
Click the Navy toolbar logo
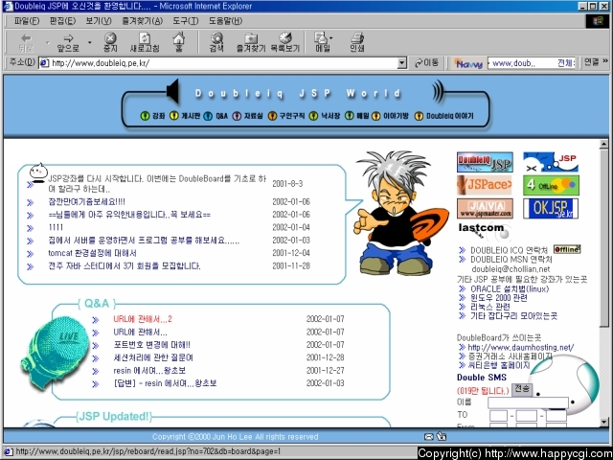click(x=468, y=63)
